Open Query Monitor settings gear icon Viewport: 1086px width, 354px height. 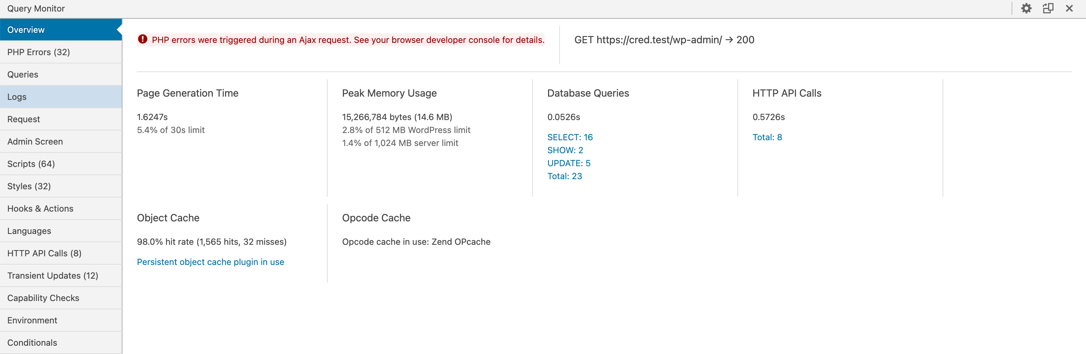pyautogui.click(x=1026, y=8)
